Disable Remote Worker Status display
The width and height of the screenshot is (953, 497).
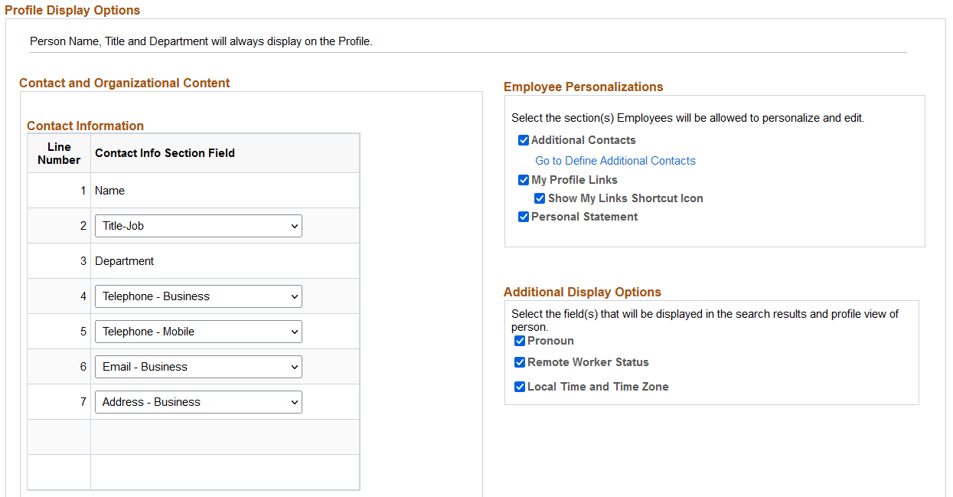520,361
